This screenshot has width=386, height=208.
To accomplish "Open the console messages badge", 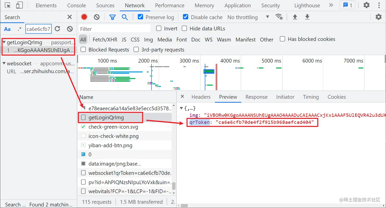I will [x=348, y=5].
